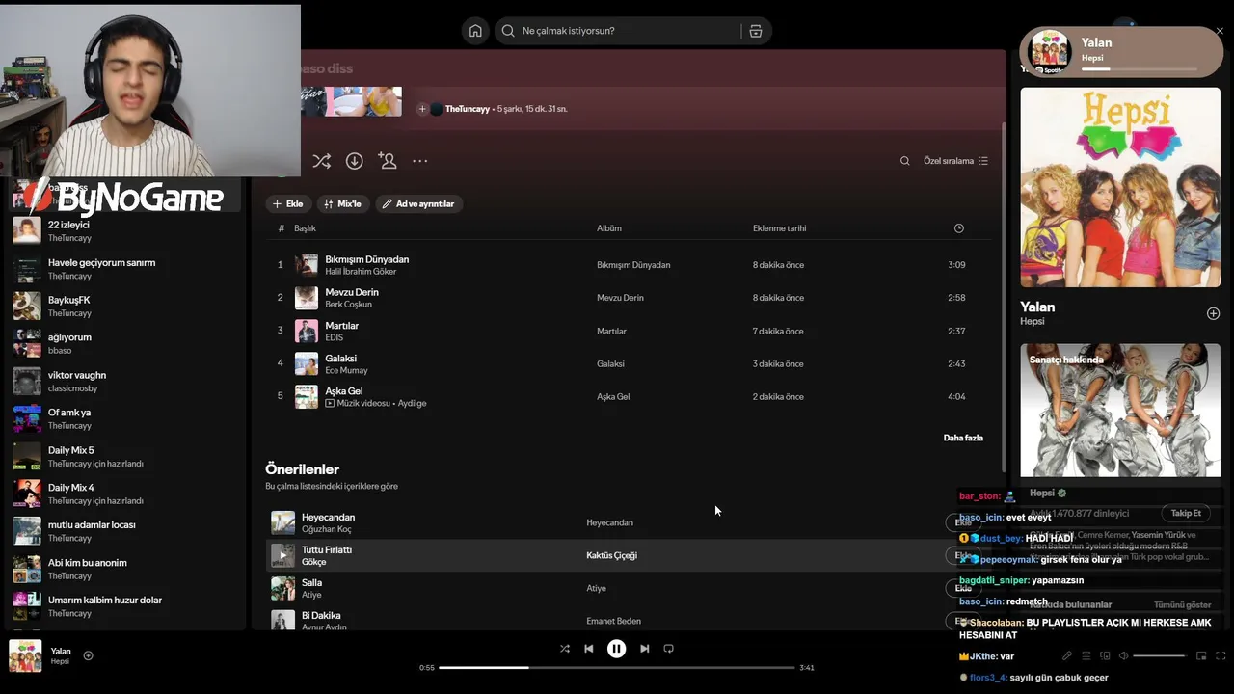The height and width of the screenshot is (694, 1234).
Task: Open the Sanatçı hakkında artist card
Action: pyautogui.click(x=1120, y=411)
